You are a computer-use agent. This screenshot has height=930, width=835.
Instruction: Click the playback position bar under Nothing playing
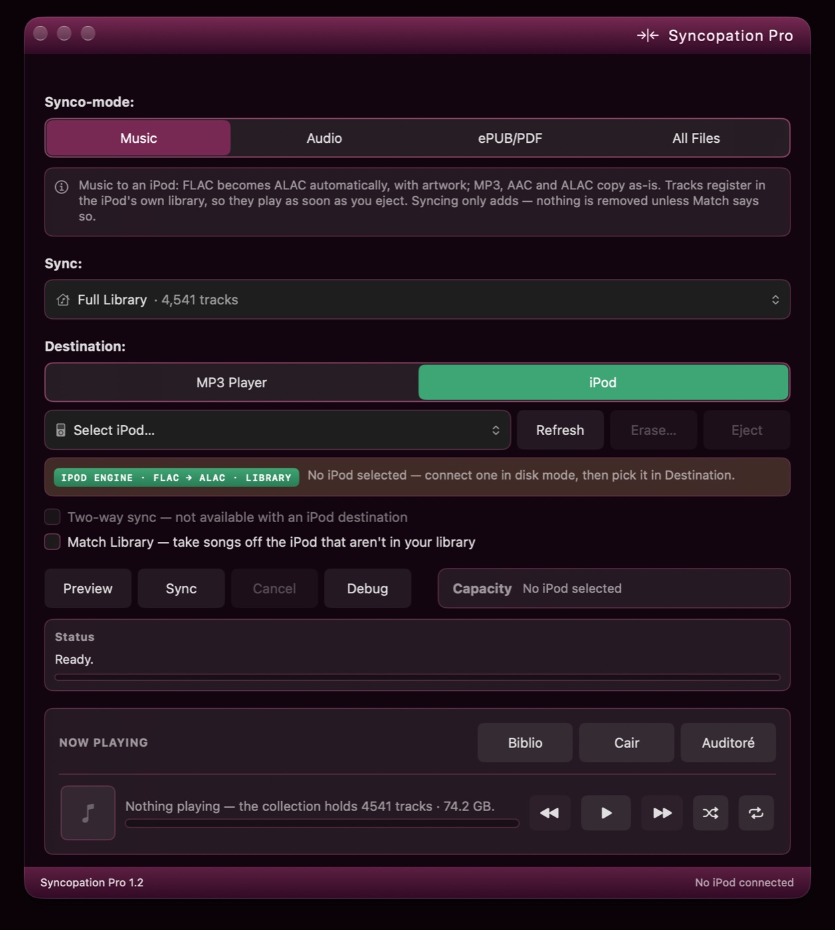point(322,823)
